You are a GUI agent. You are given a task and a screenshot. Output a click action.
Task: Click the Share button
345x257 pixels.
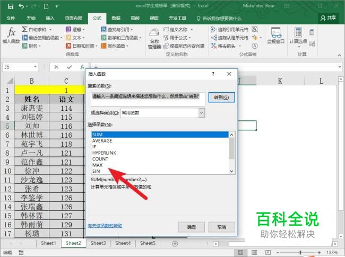tap(328, 18)
